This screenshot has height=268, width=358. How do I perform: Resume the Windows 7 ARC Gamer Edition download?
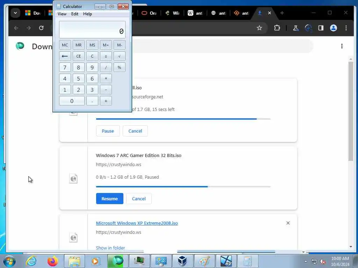pos(109,199)
